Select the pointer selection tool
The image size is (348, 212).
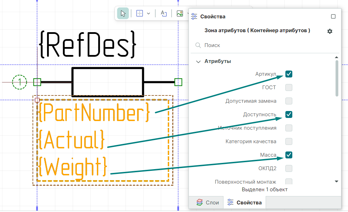[x=123, y=13]
